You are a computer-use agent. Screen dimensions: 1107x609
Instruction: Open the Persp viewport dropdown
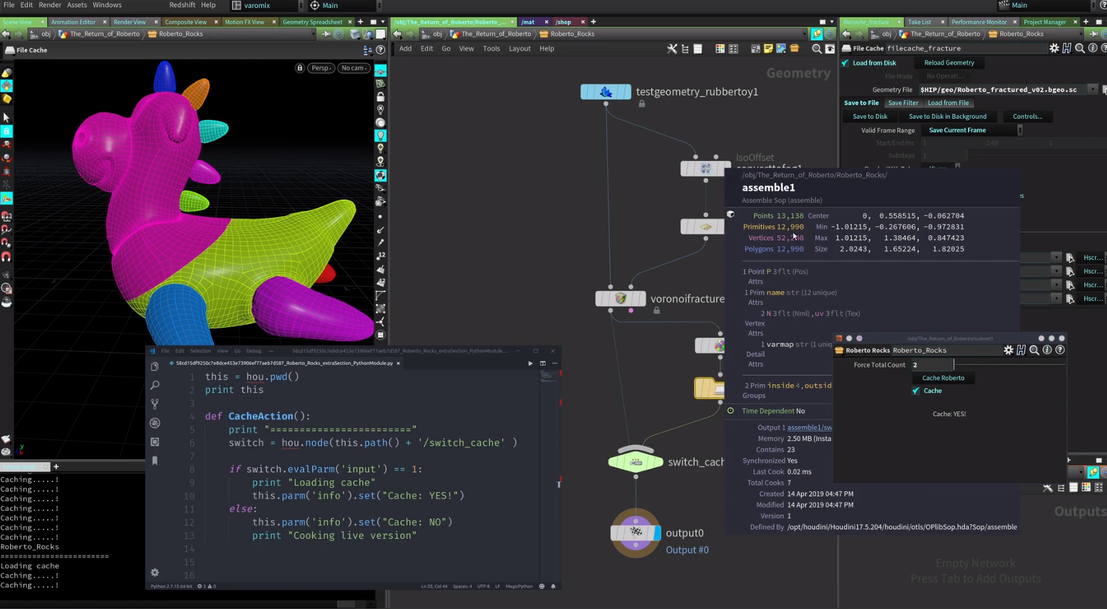click(321, 68)
